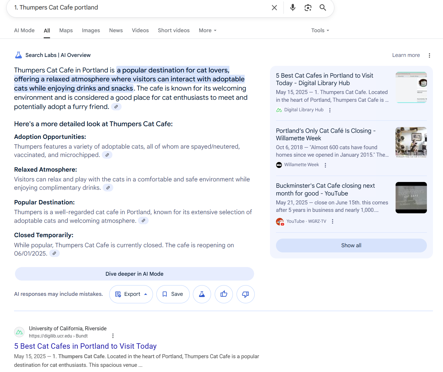The height and width of the screenshot is (372, 443).
Task: Open source link chip after '06/01/2025'
Action: click(x=54, y=253)
